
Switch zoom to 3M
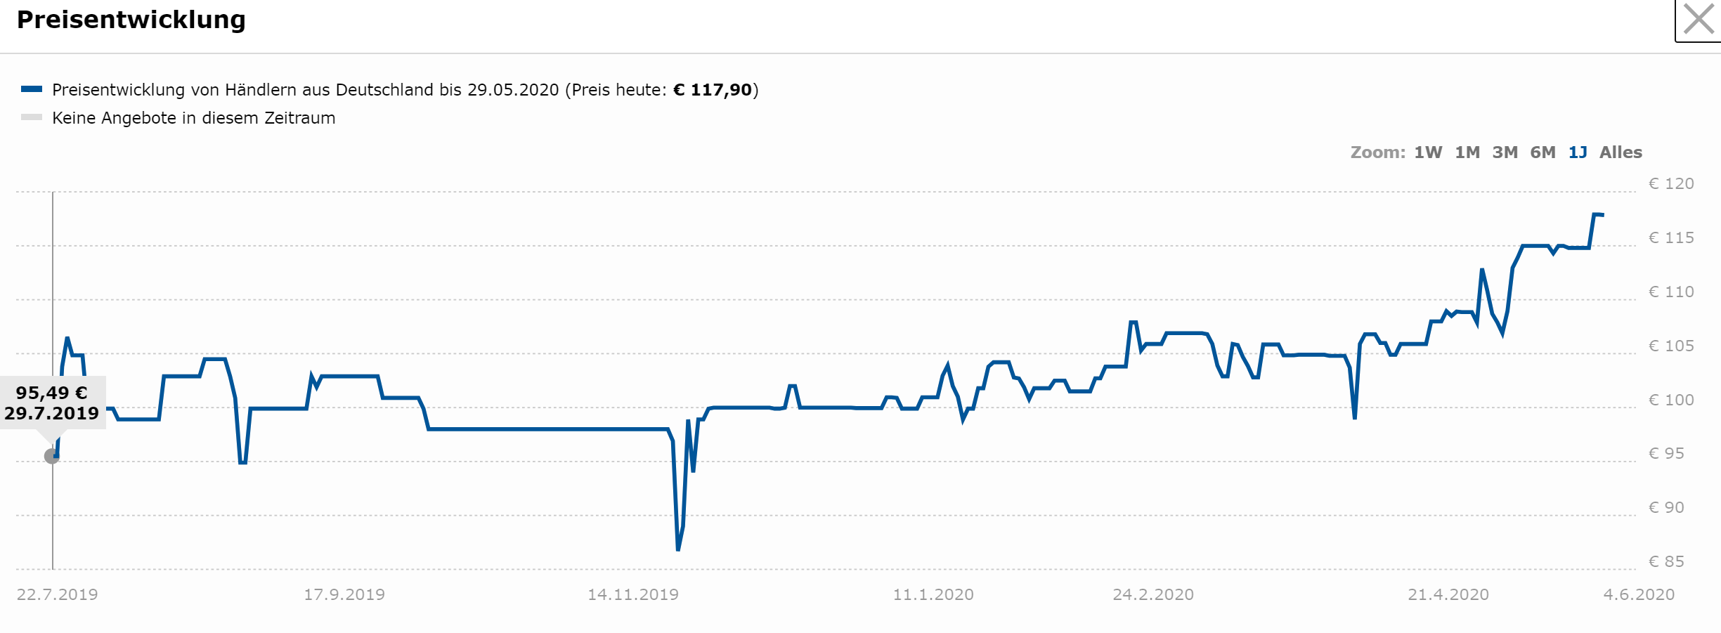pyautogui.click(x=1505, y=152)
